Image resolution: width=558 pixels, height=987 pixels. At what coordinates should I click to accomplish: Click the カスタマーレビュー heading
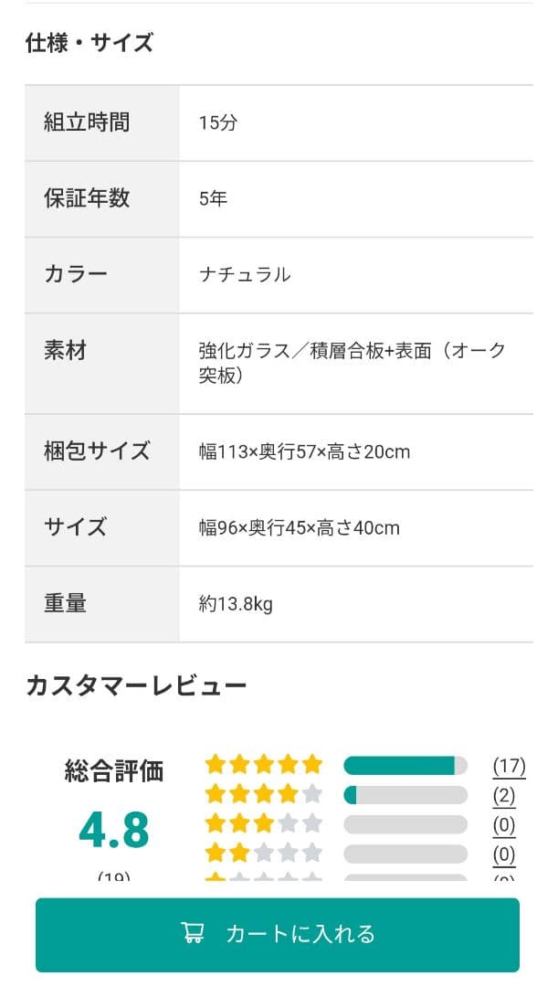coord(136,685)
